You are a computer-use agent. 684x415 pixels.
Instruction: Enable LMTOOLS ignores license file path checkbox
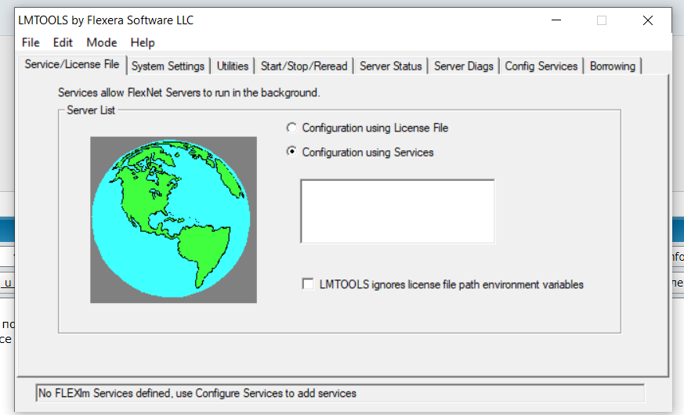pos(308,284)
